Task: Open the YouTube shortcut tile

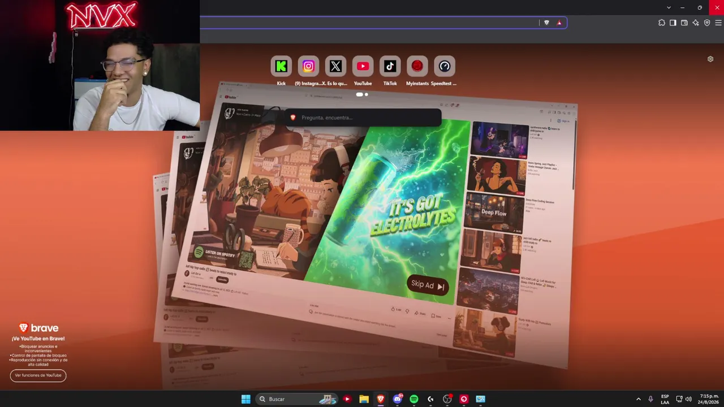Action: pos(363,66)
